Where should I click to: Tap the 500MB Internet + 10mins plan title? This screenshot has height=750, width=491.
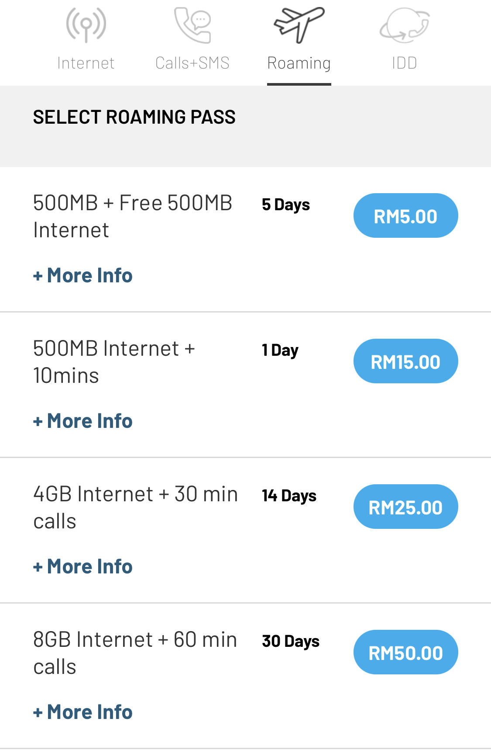[x=114, y=362]
